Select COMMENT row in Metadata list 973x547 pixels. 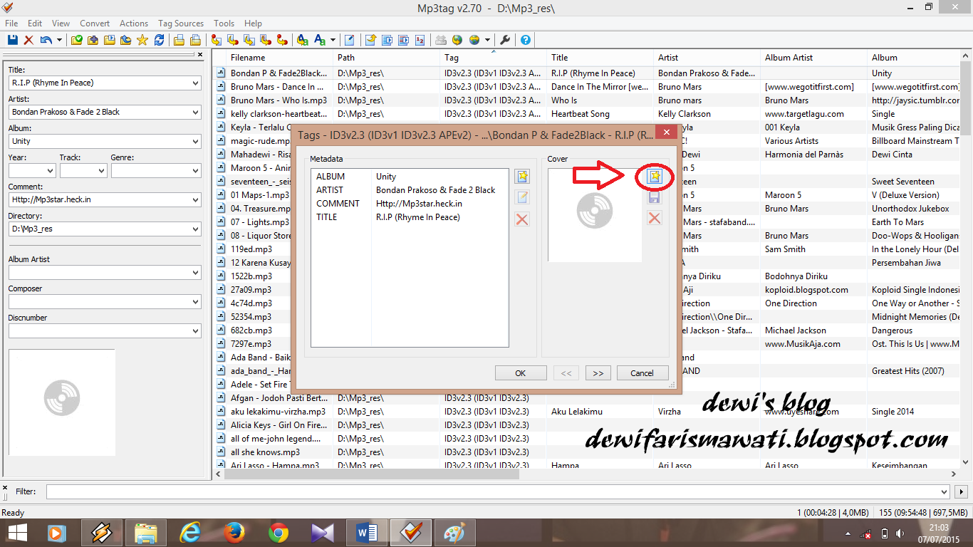click(x=410, y=204)
